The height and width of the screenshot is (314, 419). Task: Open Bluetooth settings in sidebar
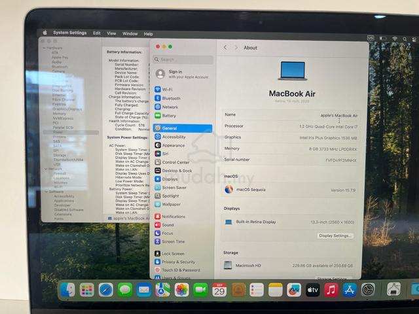pyautogui.click(x=168, y=98)
